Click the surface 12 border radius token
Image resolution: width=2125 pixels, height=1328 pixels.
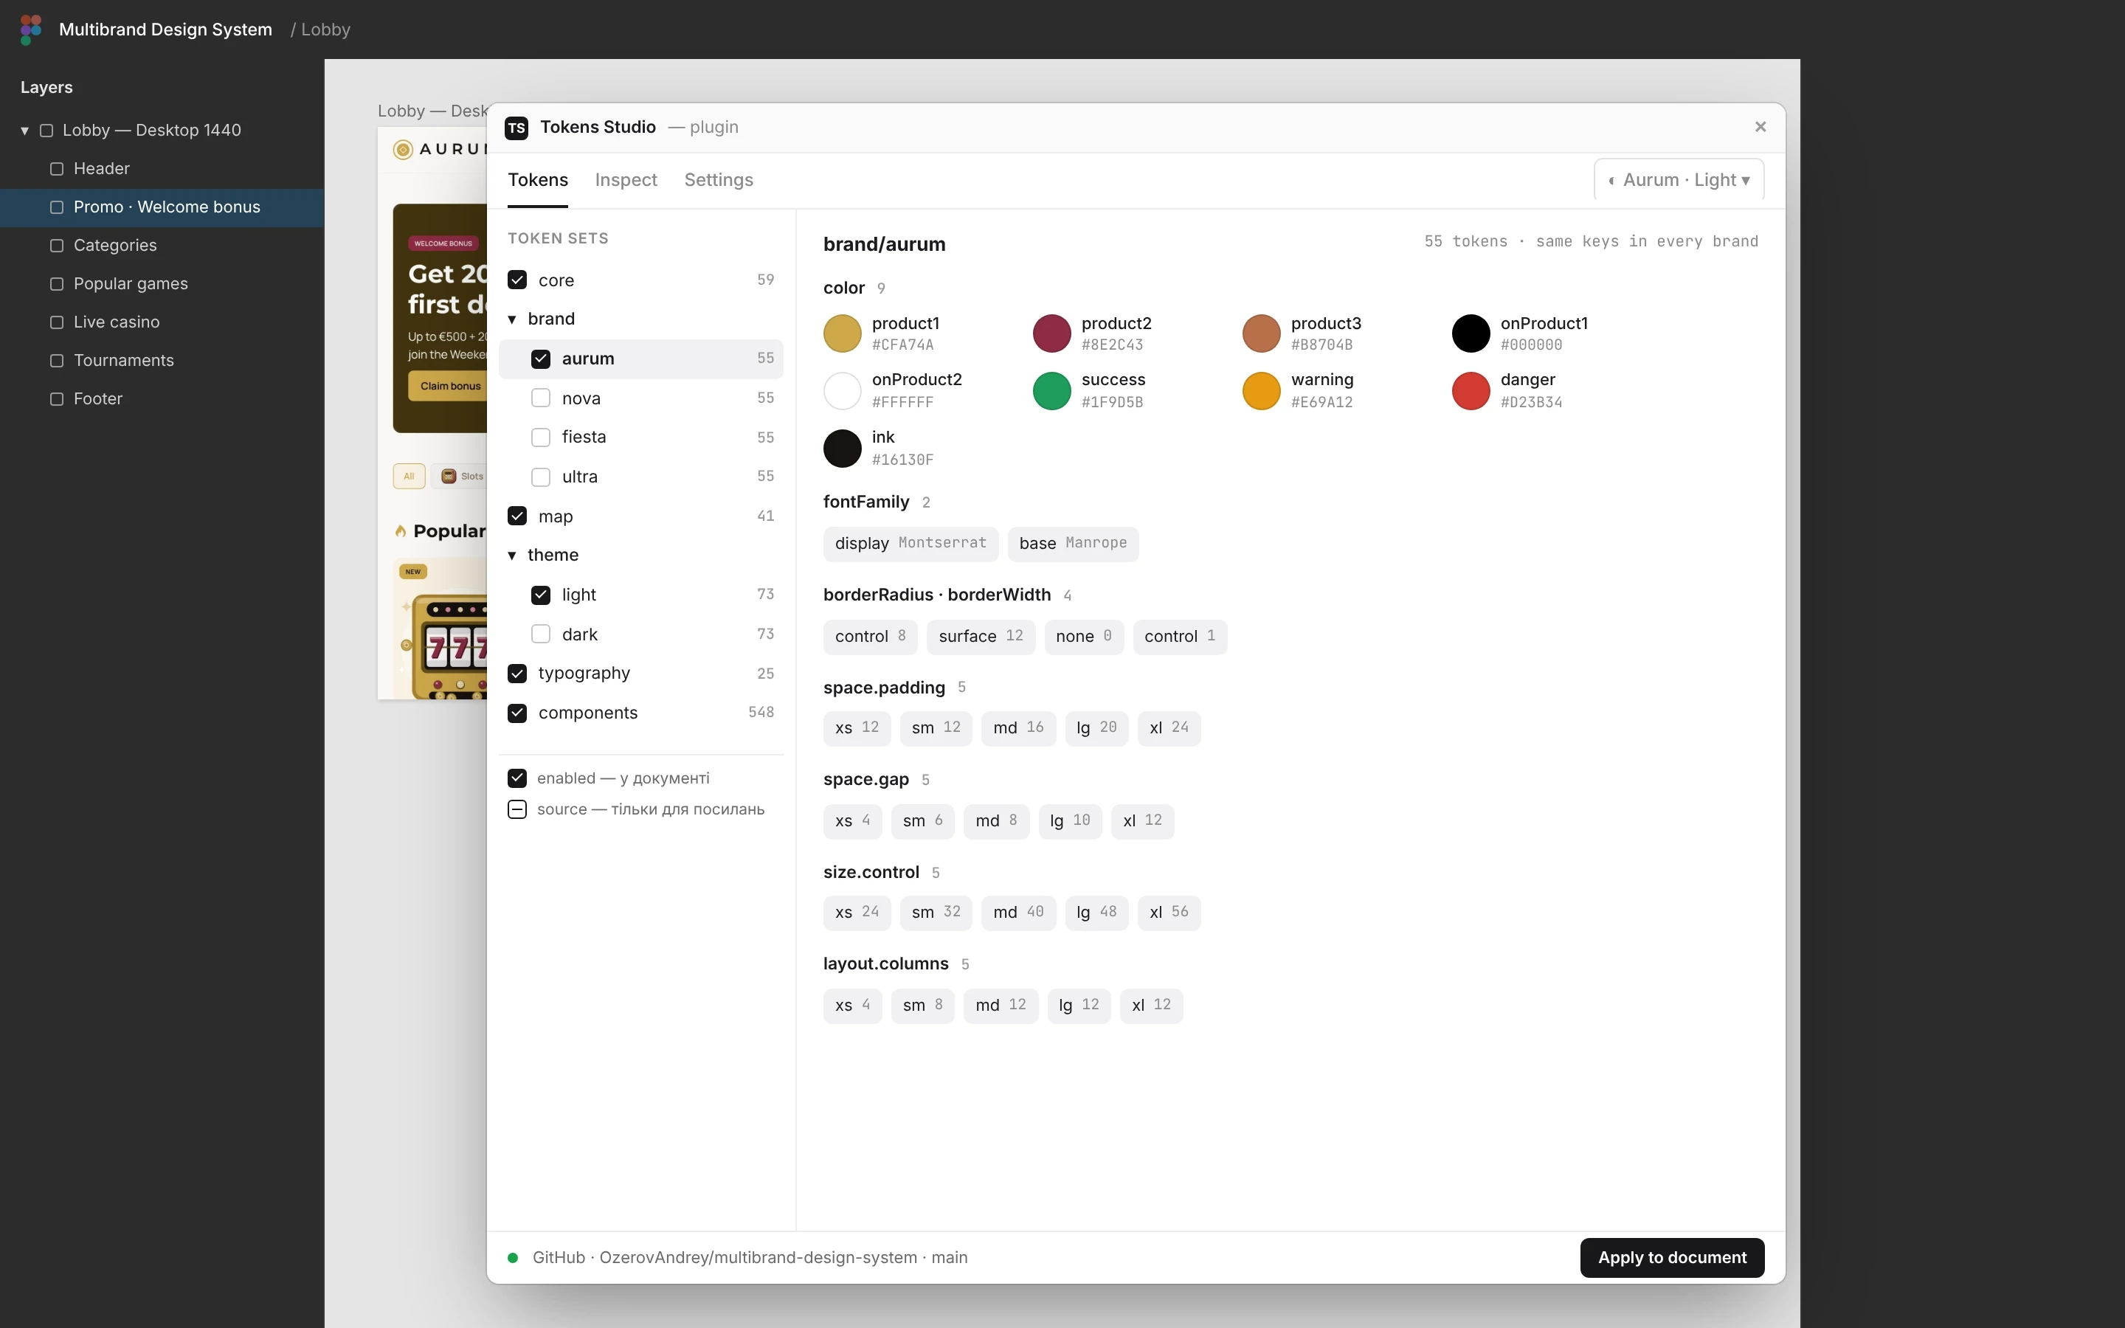coord(981,637)
